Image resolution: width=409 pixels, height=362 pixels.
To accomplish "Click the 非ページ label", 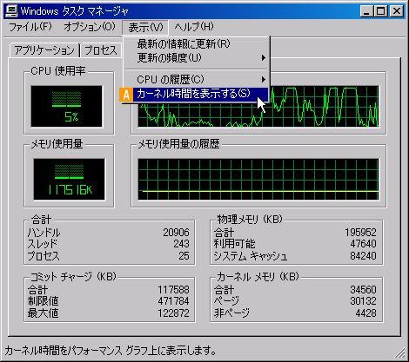I will 231,313.
